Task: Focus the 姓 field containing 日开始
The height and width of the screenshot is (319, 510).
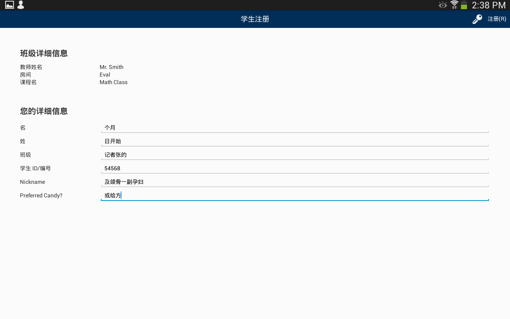Action: point(295,141)
